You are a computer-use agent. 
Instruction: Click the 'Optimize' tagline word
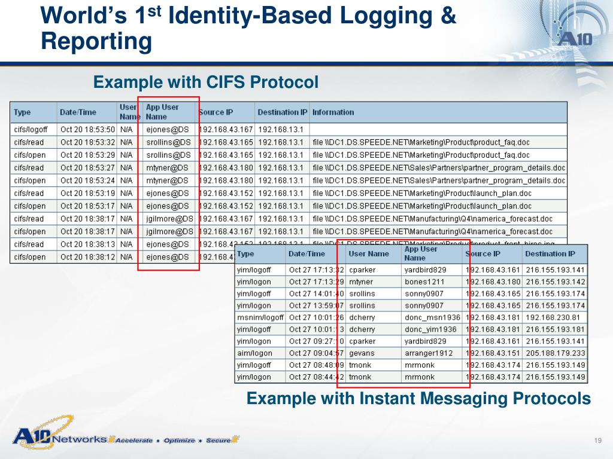point(179,440)
